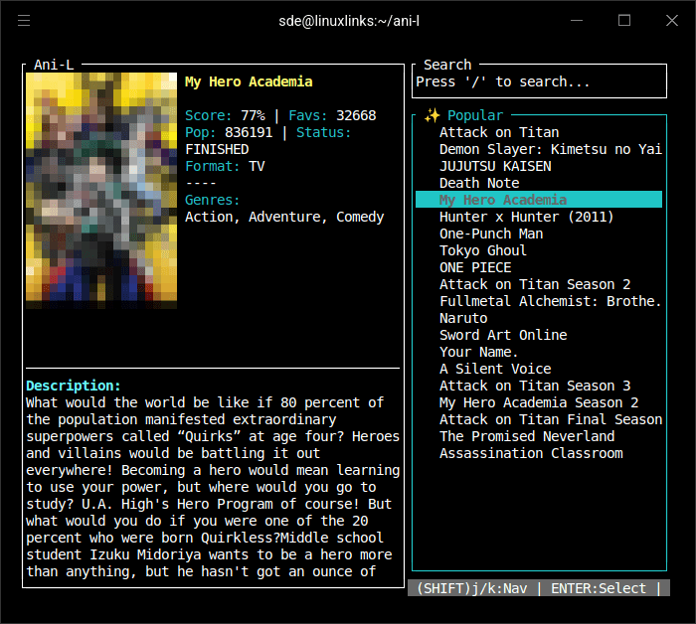Image resolution: width=696 pixels, height=624 pixels.
Task: Click the Popular panel heading
Action: (475, 115)
